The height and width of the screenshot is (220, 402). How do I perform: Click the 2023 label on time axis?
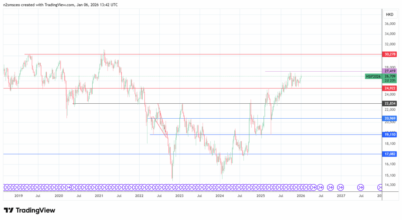179,195
